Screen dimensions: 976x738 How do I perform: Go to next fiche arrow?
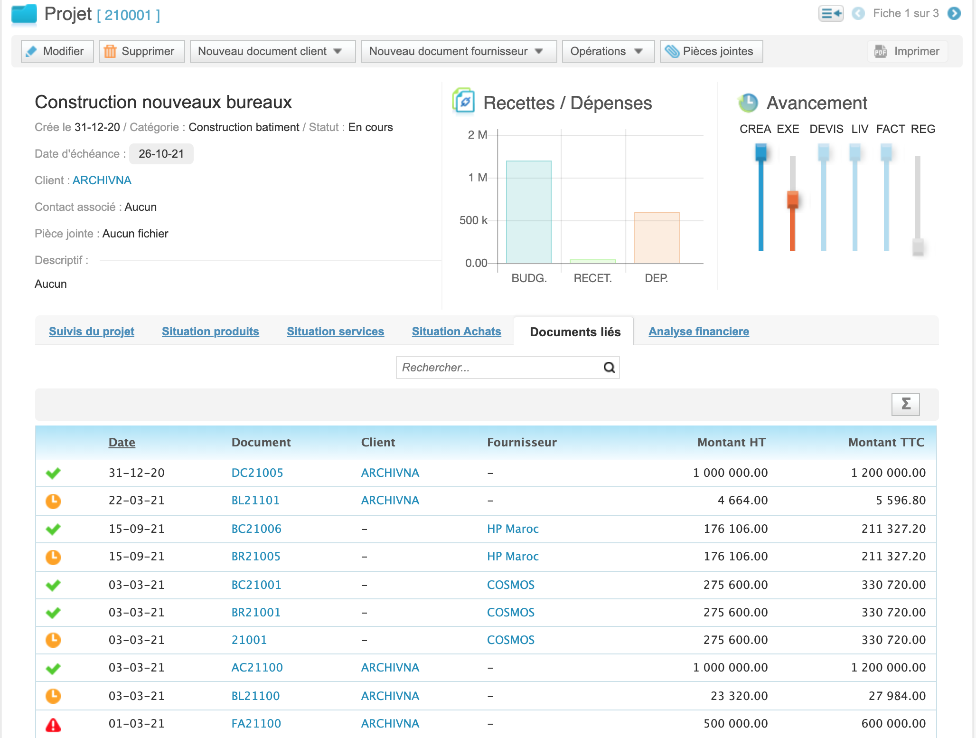tap(954, 13)
